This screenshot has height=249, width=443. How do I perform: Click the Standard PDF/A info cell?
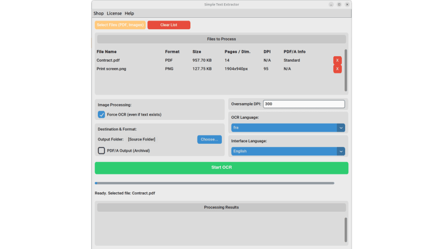point(292,60)
